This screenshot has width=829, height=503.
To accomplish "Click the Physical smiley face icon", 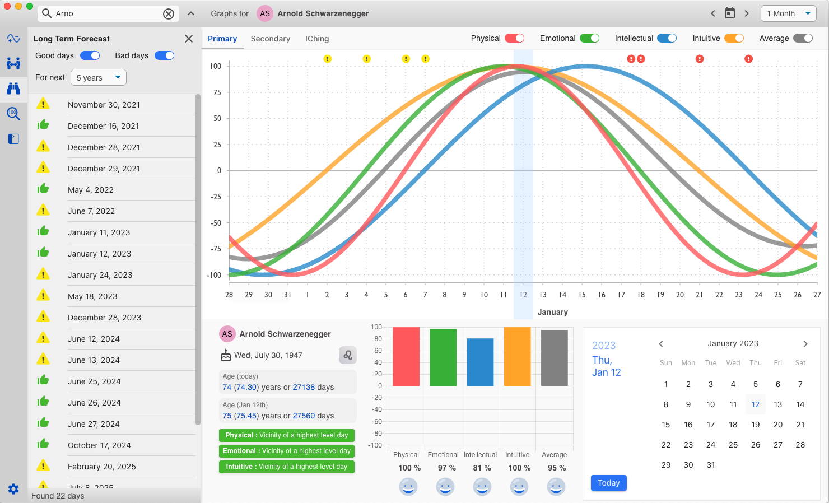I will click(x=408, y=487).
